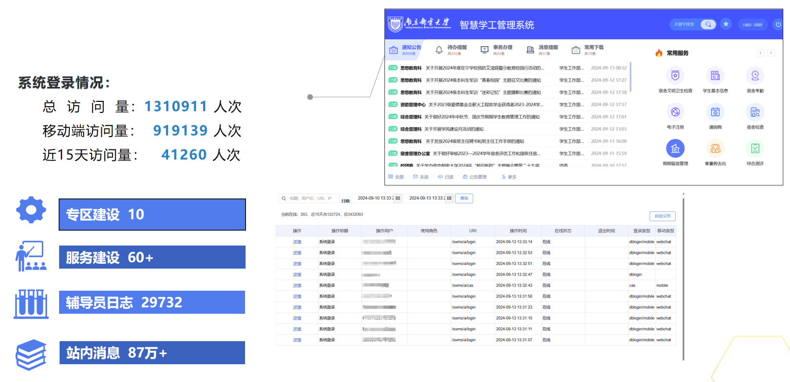790x382 pixels.
Task: Click the bell icon of 待办提醒
Action: [439, 50]
